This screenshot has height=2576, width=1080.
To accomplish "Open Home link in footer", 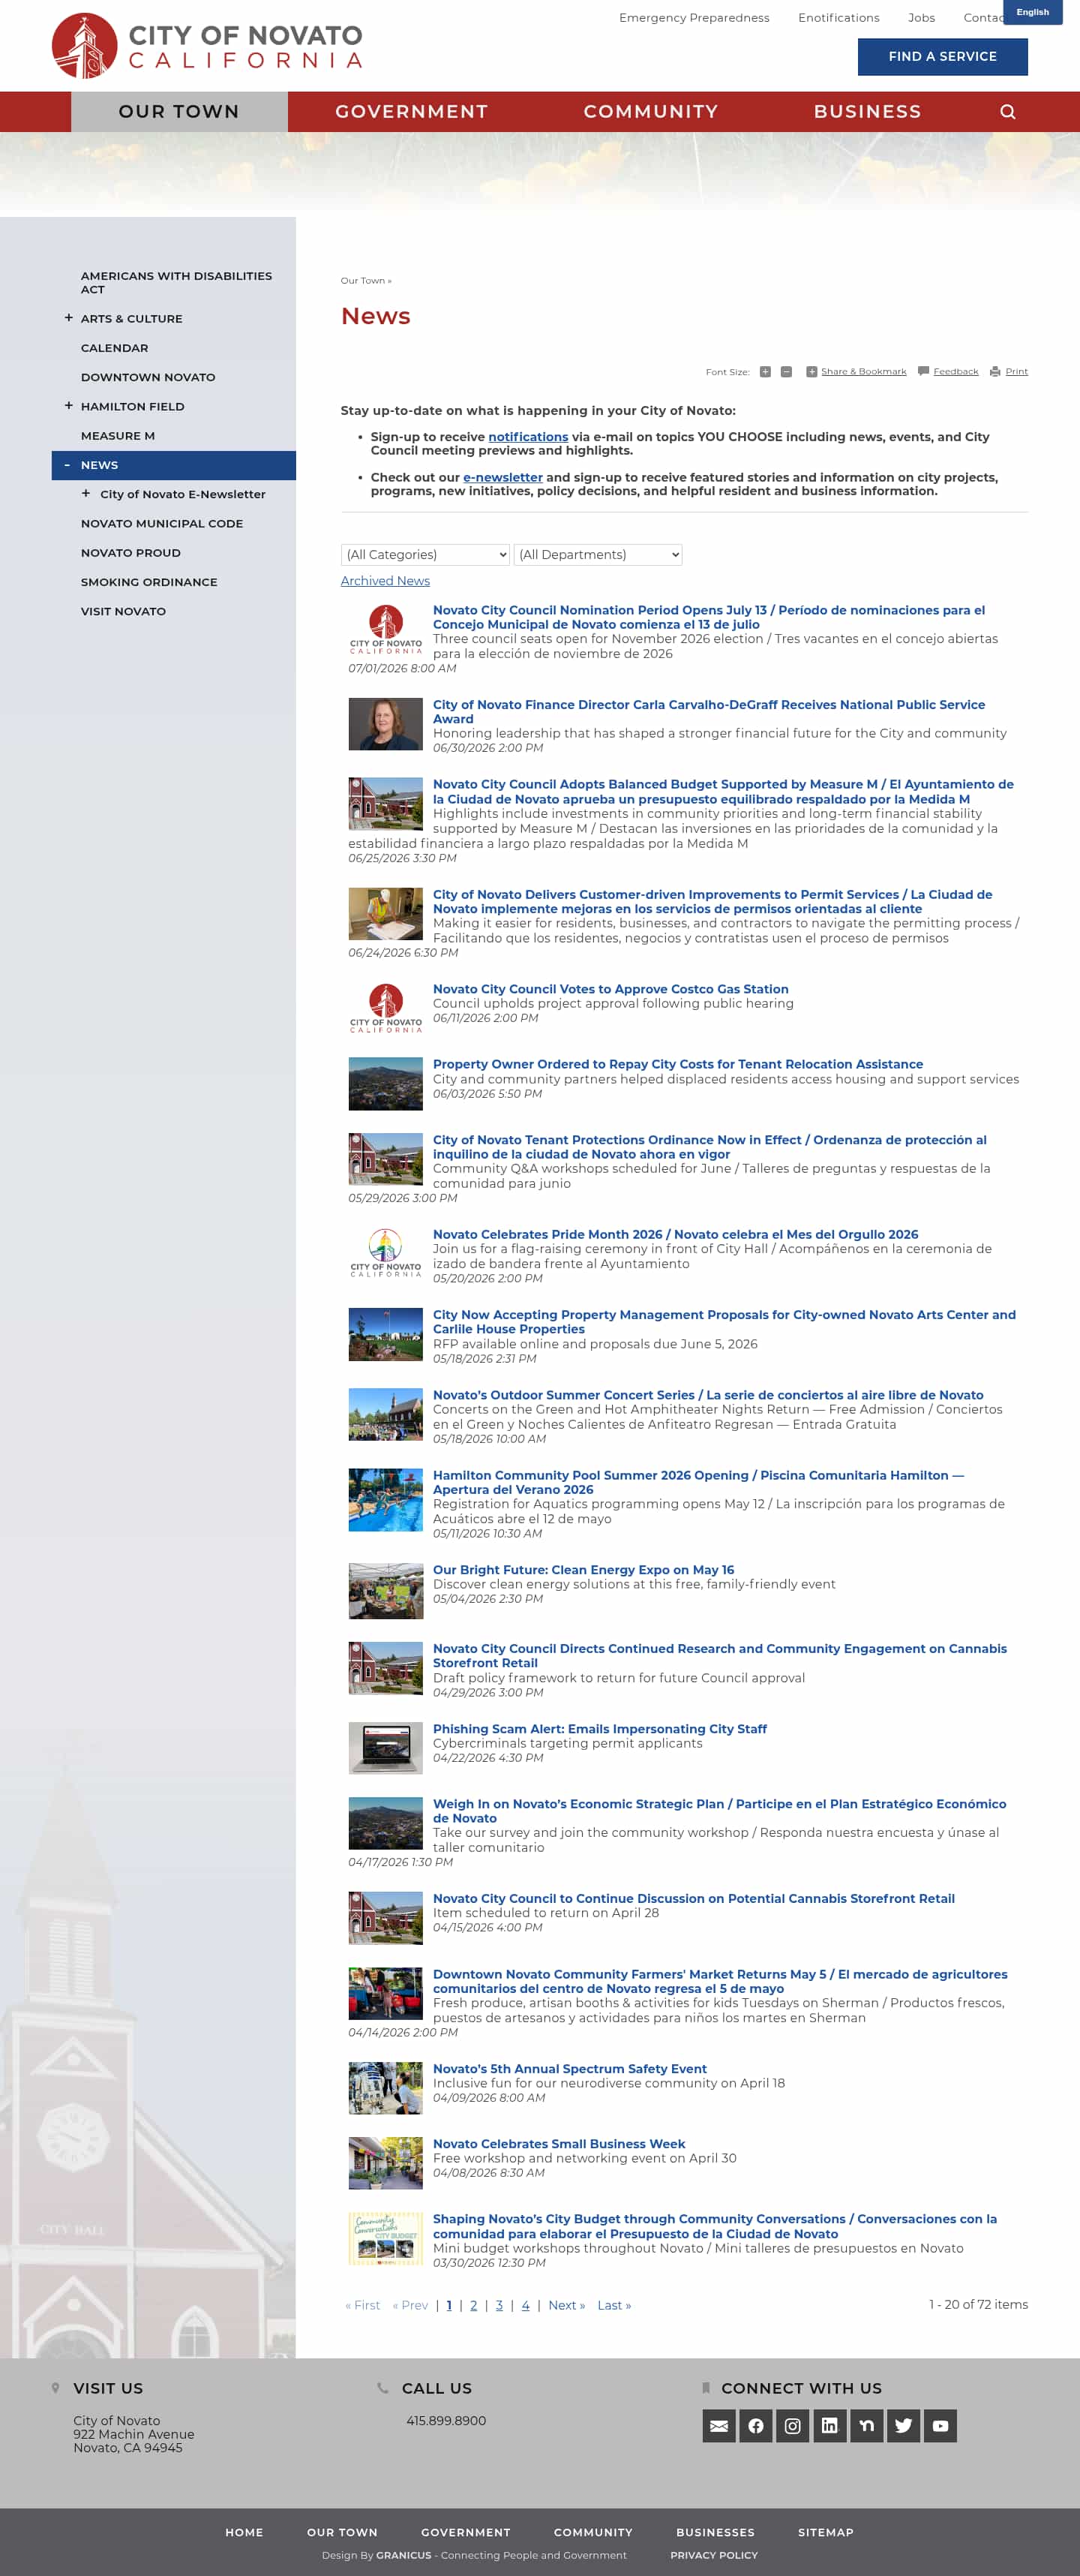I will coord(244,2533).
